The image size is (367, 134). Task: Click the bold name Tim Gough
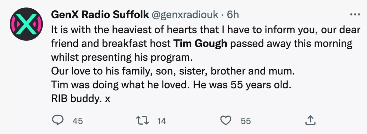(200, 44)
